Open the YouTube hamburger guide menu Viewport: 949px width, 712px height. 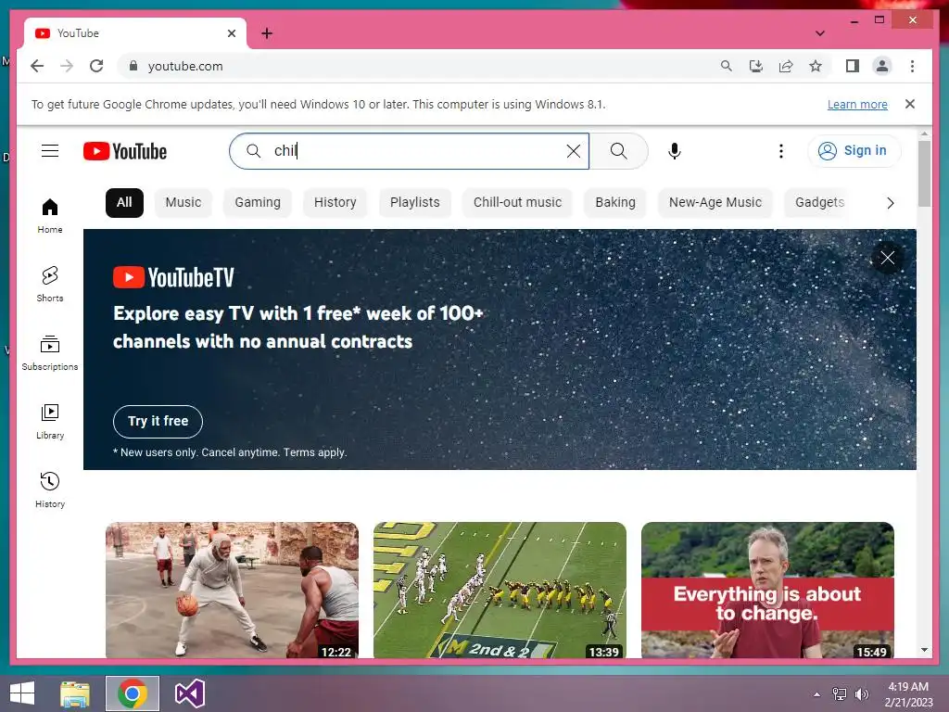pyautogui.click(x=50, y=151)
